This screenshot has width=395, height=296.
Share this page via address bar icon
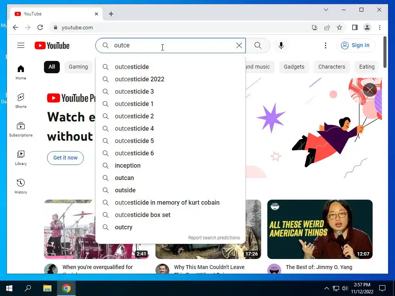(327, 27)
